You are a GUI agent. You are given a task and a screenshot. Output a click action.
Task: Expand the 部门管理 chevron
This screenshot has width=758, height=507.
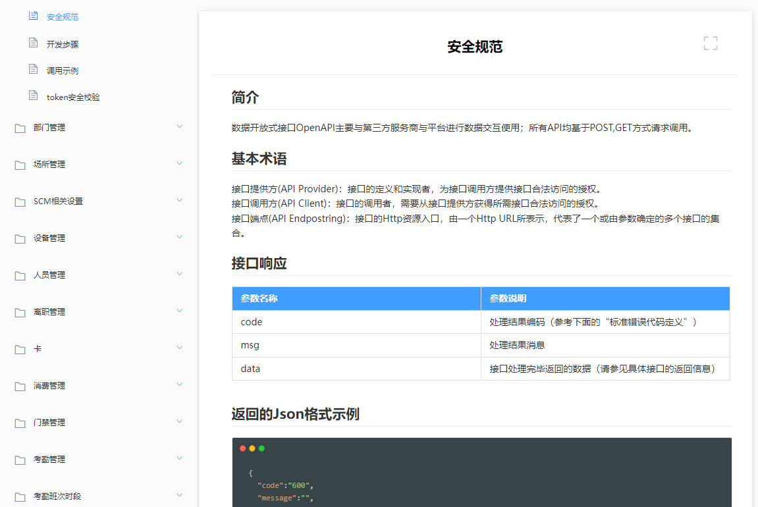(179, 126)
